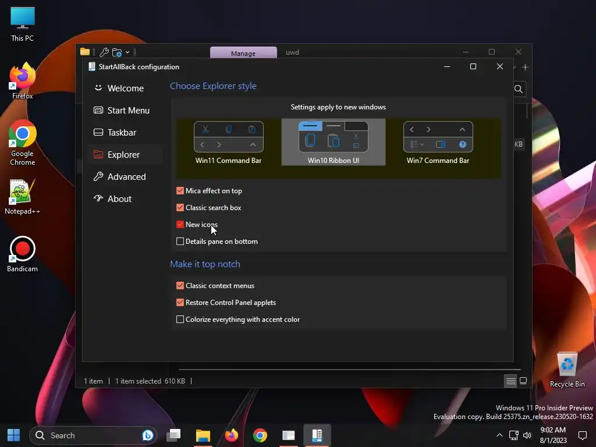Uncheck Classic search box
This screenshot has height=447, width=596.
180,208
